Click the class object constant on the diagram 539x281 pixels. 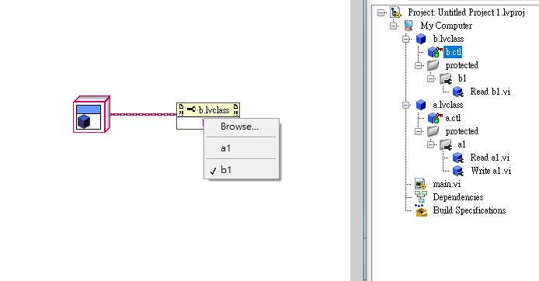click(x=92, y=114)
